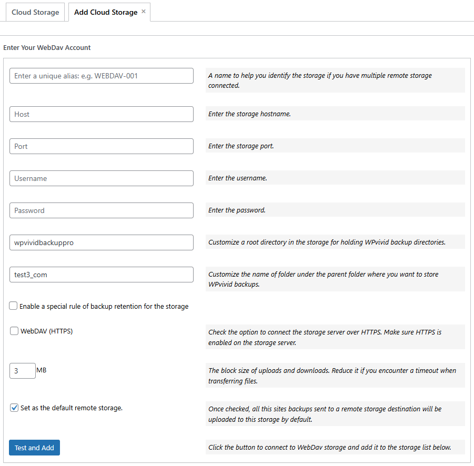Click the Test and Add button

34,448
